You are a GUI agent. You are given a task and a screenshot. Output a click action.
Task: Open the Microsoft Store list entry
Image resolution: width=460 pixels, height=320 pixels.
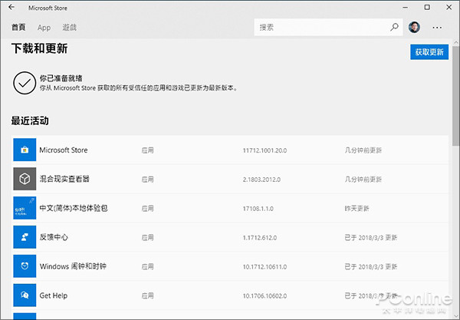[x=231, y=150]
